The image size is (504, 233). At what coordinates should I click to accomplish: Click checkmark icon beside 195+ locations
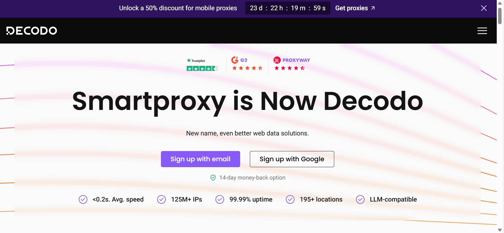[290, 199]
